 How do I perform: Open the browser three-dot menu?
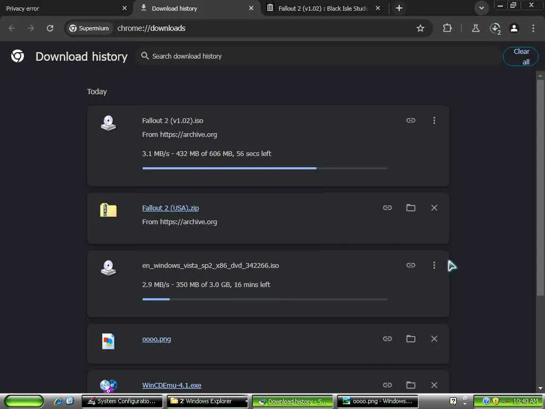pos(533,28)
